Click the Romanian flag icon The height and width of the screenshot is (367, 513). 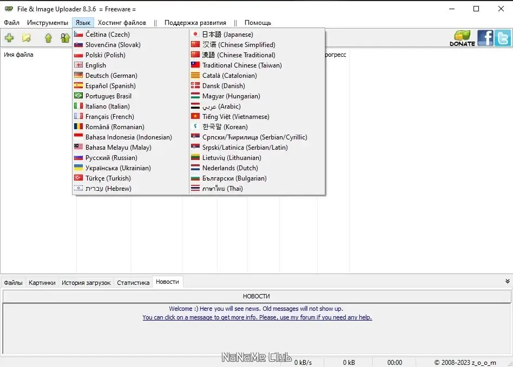tap(78, 126)
